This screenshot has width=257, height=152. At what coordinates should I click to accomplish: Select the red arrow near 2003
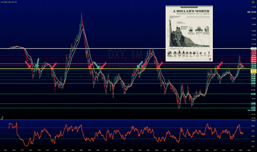160,65
